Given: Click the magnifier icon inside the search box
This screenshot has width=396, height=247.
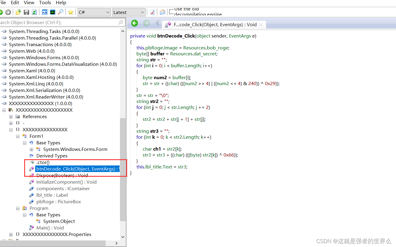Looking at the screenshot, I should pyautogui.click(x=121, y=22).
